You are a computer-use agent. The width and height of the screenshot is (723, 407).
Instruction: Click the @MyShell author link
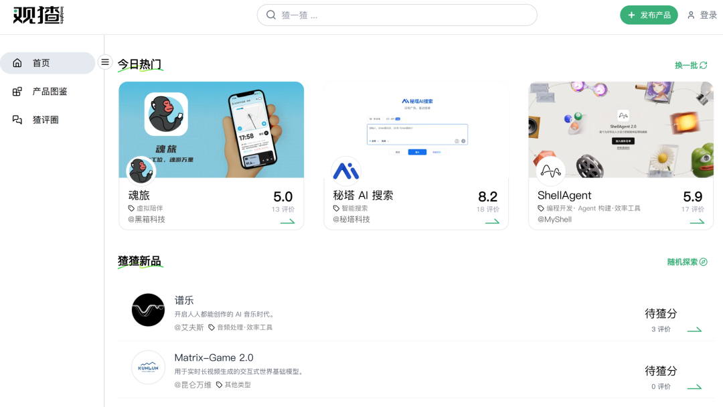click(x=555, y=220)
